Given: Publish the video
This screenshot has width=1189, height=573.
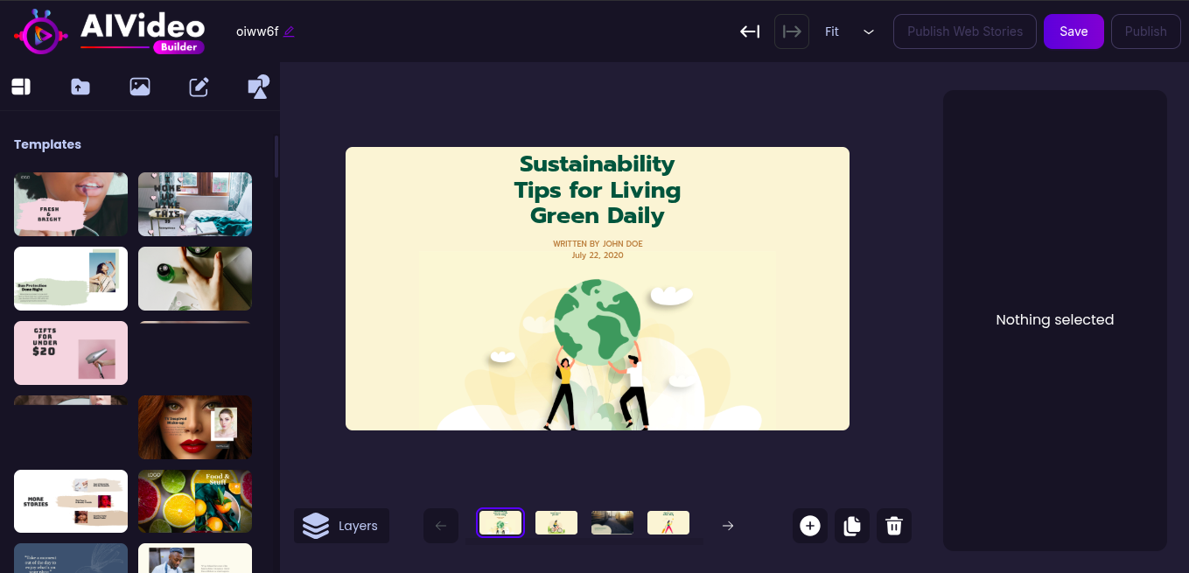Looking at the screenshot, I should (1145, 31).
